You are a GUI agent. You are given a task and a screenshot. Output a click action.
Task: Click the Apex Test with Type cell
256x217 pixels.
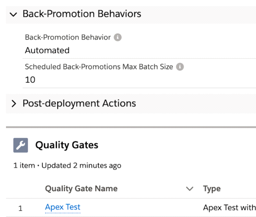pyautogui.click(x=229, y=207)
